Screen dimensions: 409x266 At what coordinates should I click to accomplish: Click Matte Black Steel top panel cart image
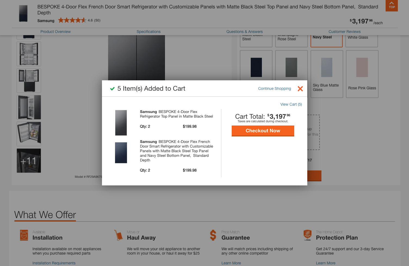pos(121,123)
